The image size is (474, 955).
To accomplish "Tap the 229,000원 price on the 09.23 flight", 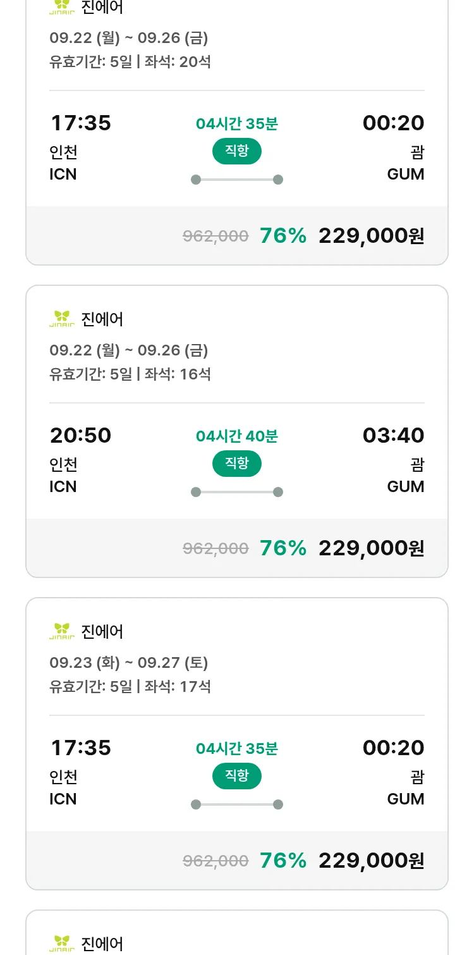I will [371, 861].
